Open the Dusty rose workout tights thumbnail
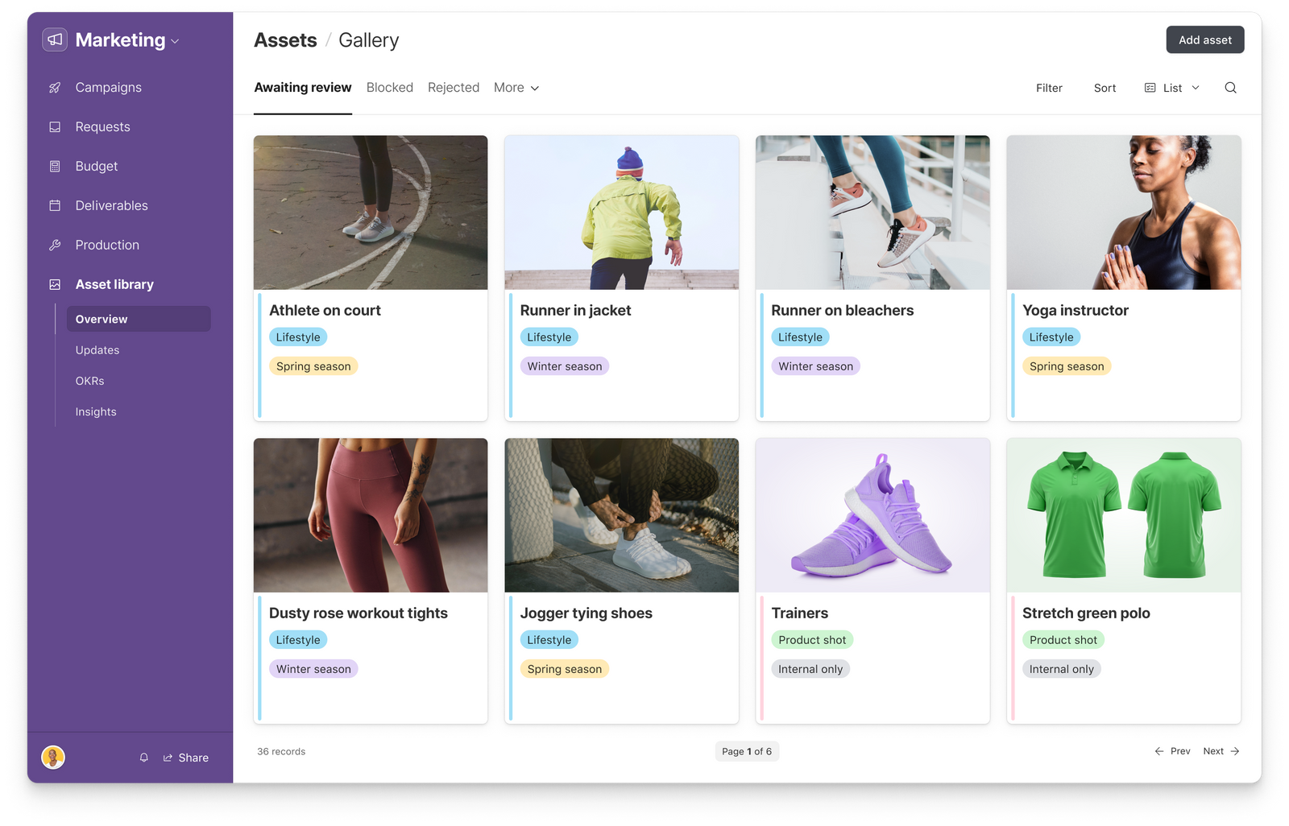 [x=371, y=515]
